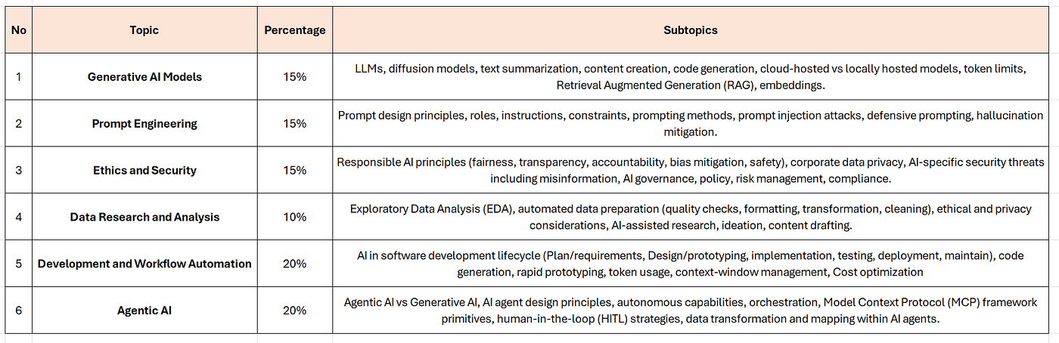
Task: Select the 10% percentage cell
Action: point(295,217)
